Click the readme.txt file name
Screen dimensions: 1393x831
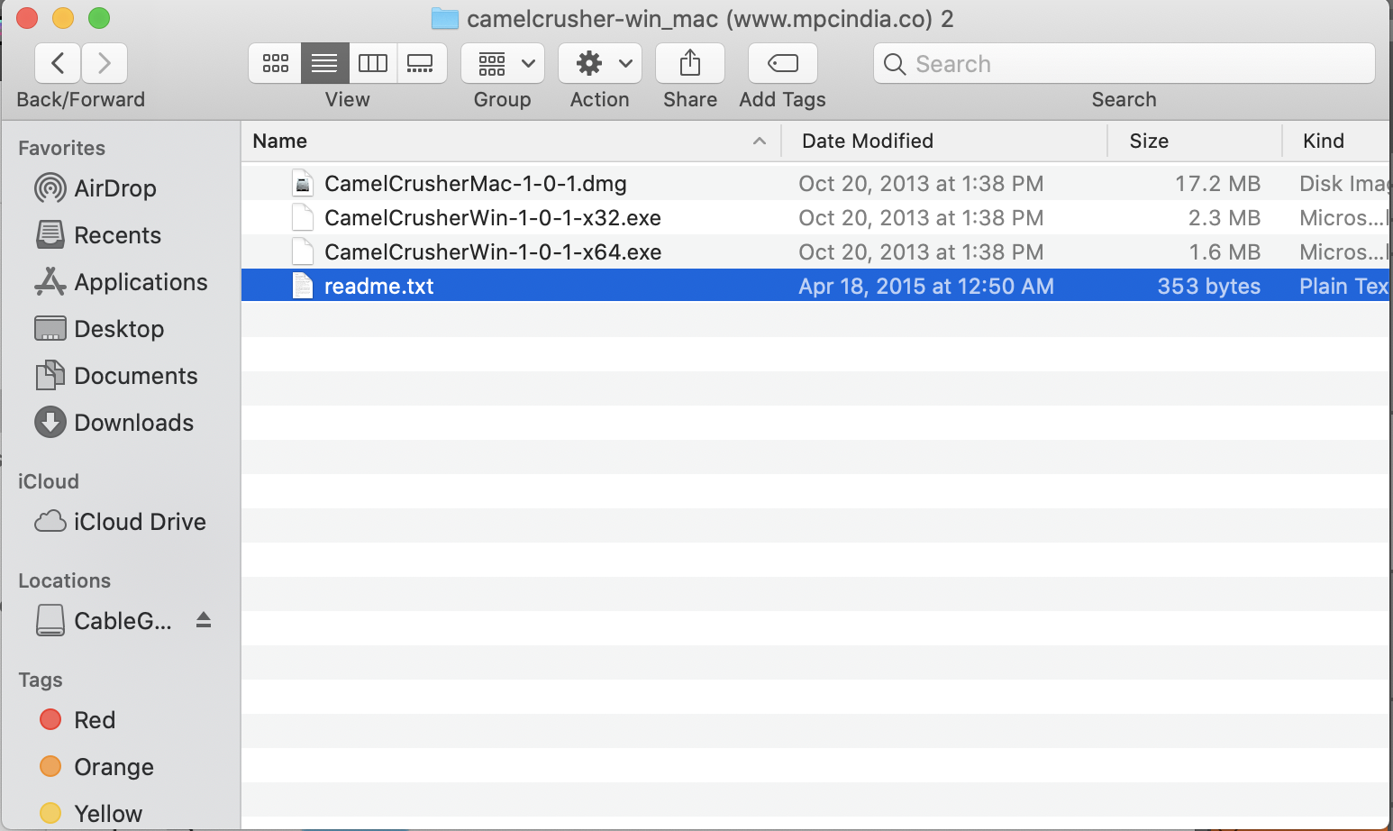(x=379, y=287)
